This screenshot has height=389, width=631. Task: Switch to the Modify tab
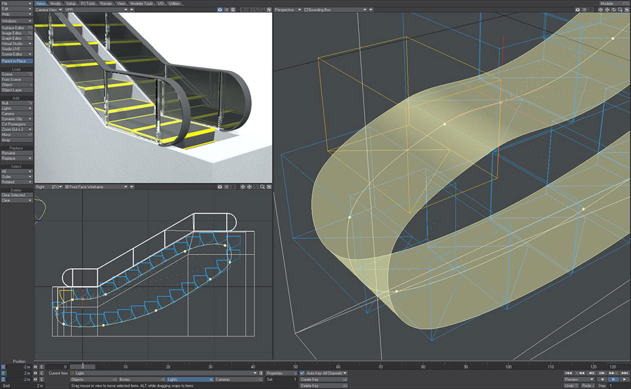(x=56, y=3)
